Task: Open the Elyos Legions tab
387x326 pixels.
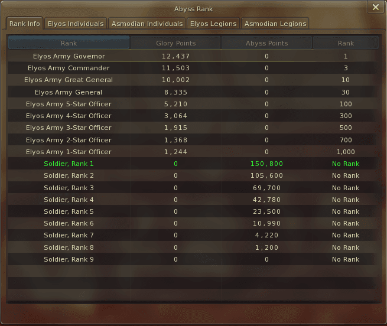Action: (x=213, y=24)
